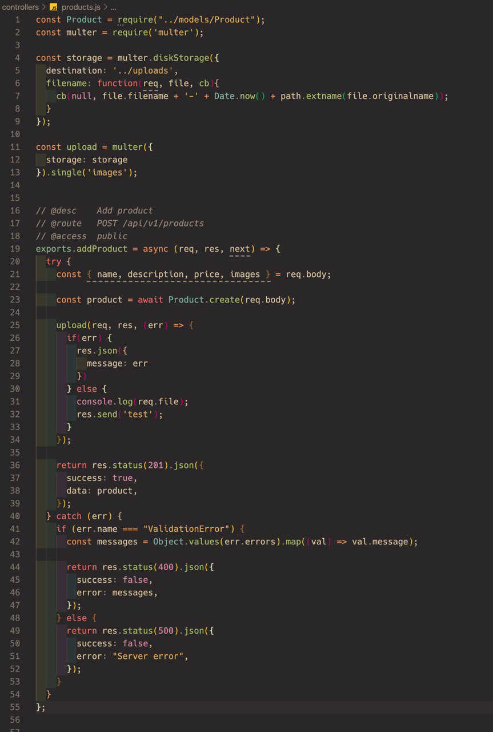Click the "@access public" comment
This screenshot has height=732, width=493.
82,236
